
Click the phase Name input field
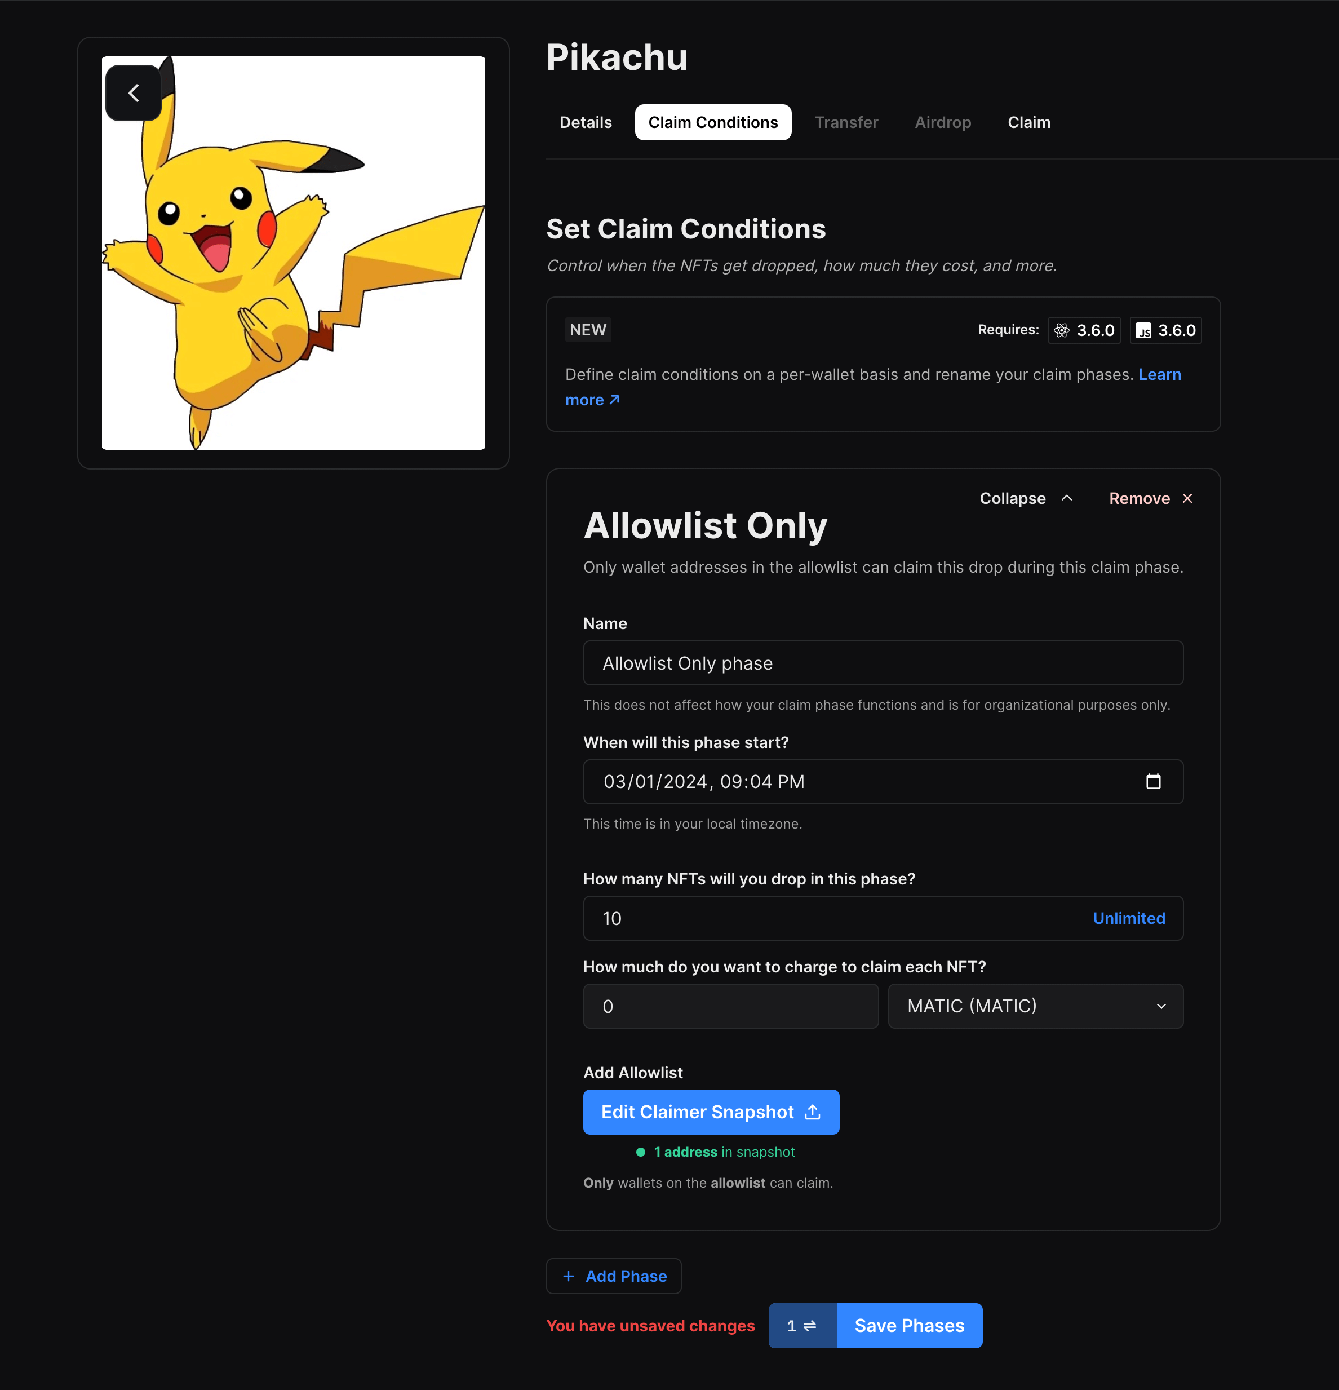coord(883,663)
